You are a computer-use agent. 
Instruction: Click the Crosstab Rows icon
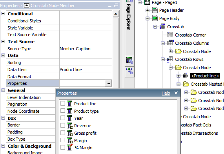click(170, 59)
